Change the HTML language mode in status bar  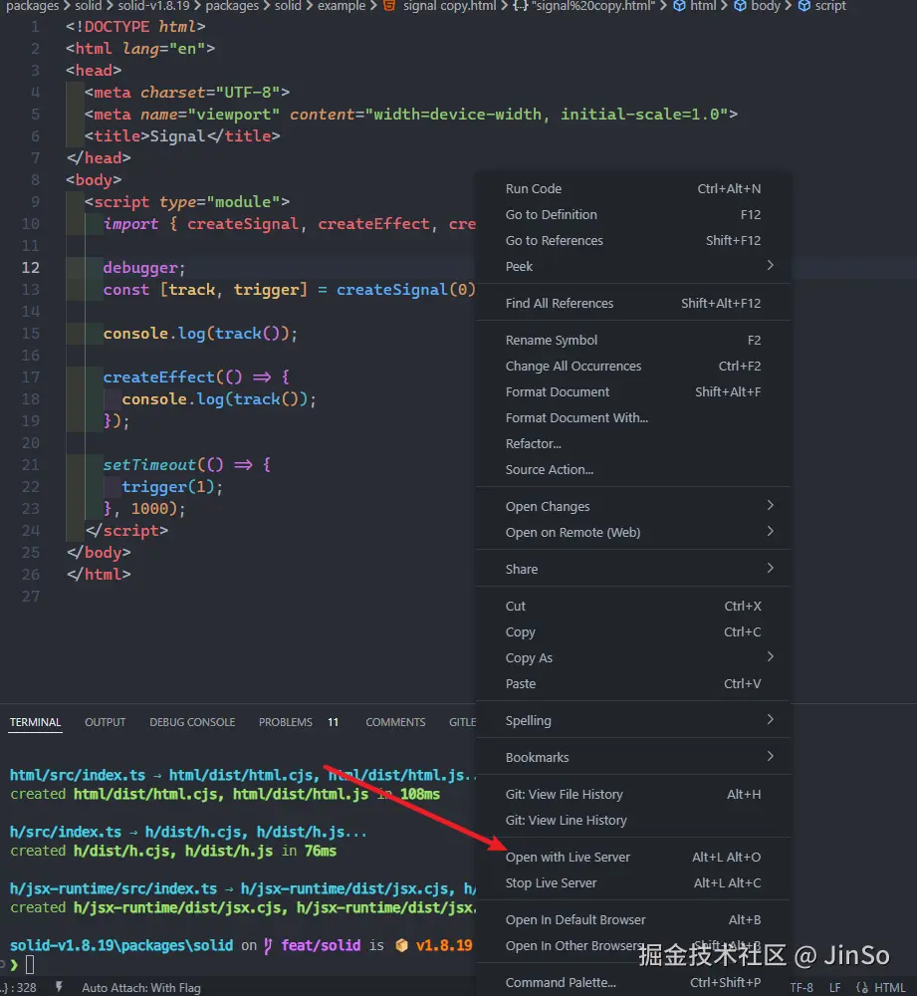click(889, 988)
